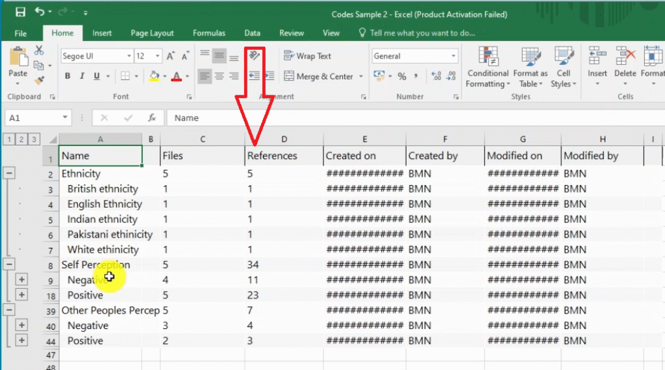Click the Cut scissors icon
This screenshot has height=370, width=665.
click(39, 51)
